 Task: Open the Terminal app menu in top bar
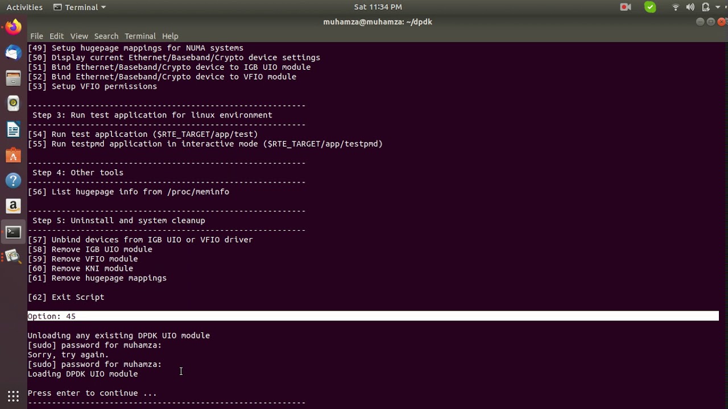tap(80, 7)
